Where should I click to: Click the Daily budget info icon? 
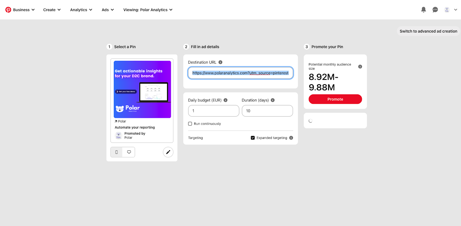pos(226,100)
